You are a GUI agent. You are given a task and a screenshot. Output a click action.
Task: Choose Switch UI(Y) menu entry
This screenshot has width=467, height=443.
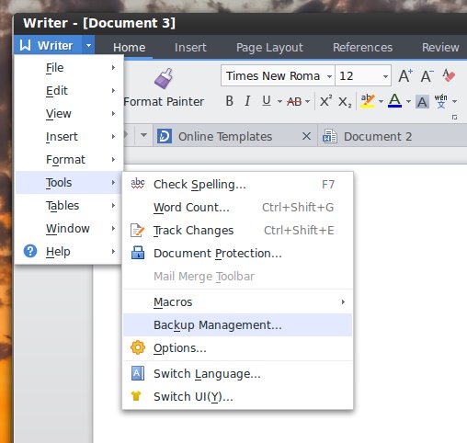pyautogui.click(x=237, y=397)
